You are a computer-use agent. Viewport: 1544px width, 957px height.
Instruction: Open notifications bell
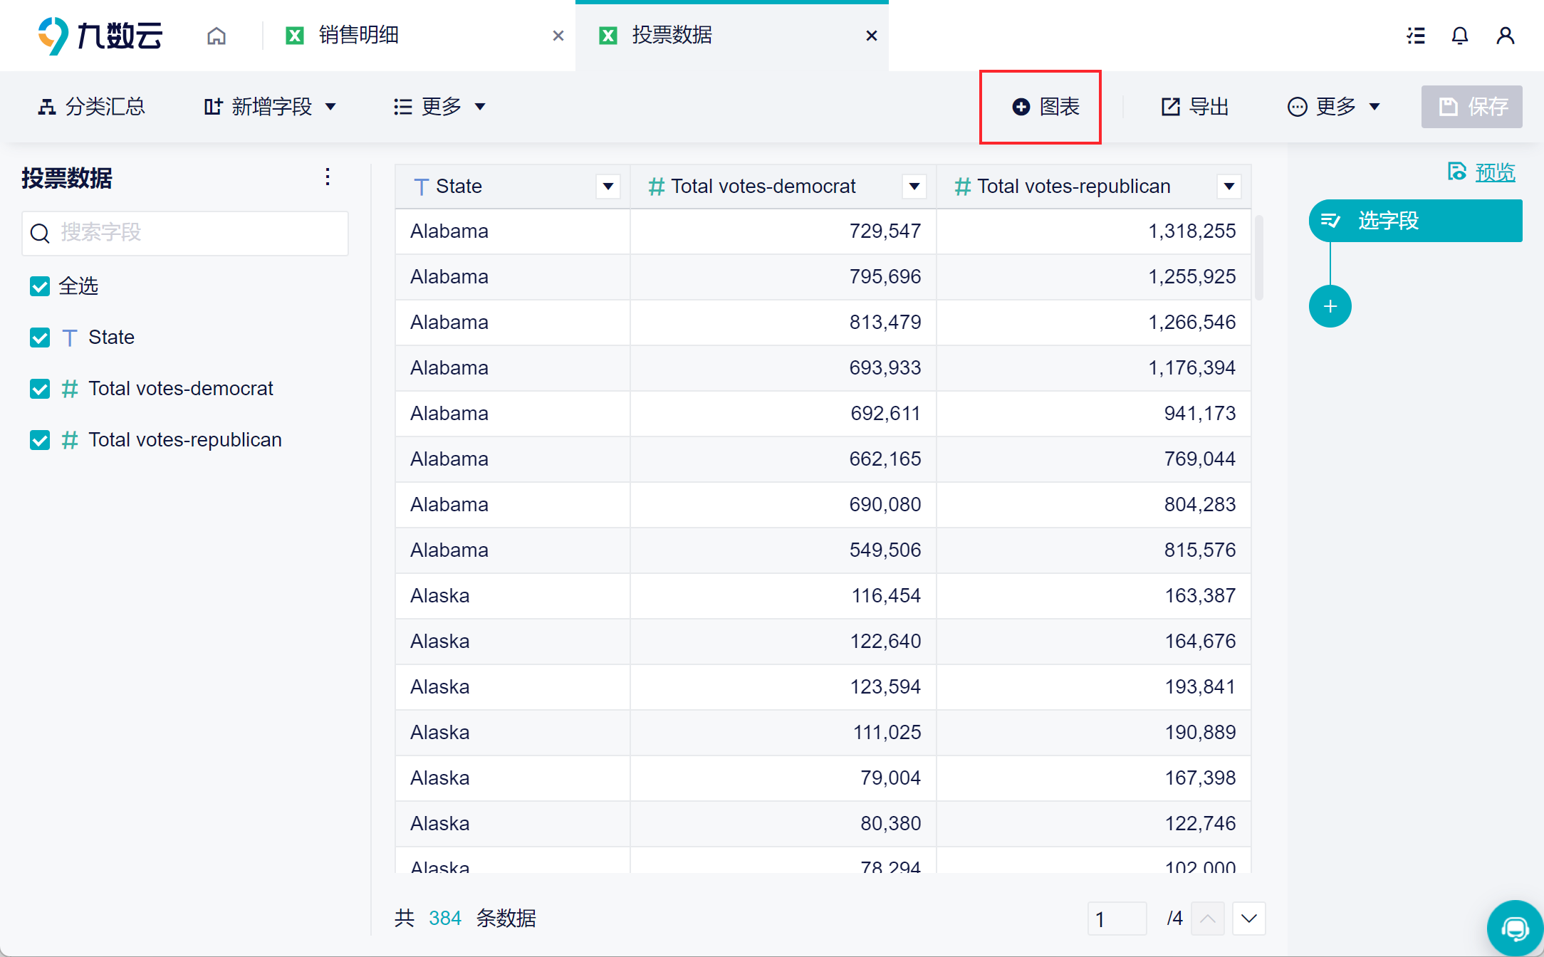coord(1460,36)
